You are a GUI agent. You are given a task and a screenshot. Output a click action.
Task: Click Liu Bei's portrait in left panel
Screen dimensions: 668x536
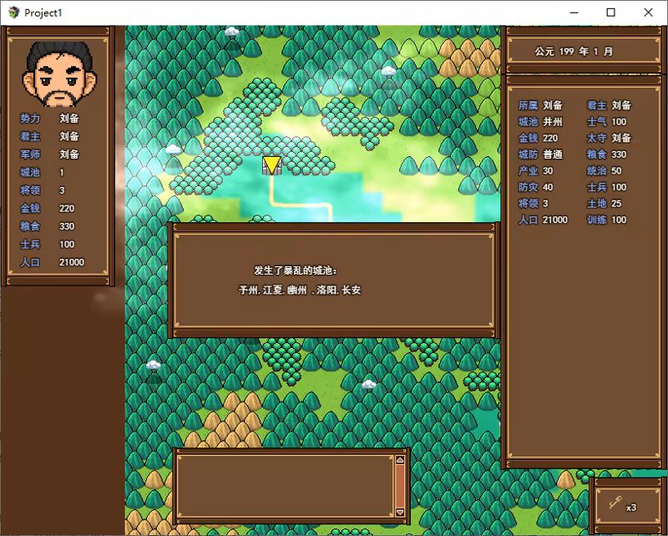(x=58, y=74)
